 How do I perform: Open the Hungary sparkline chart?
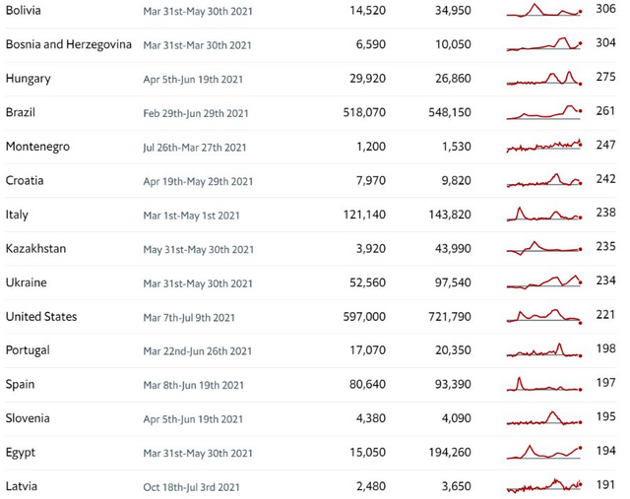pos(544,78)
